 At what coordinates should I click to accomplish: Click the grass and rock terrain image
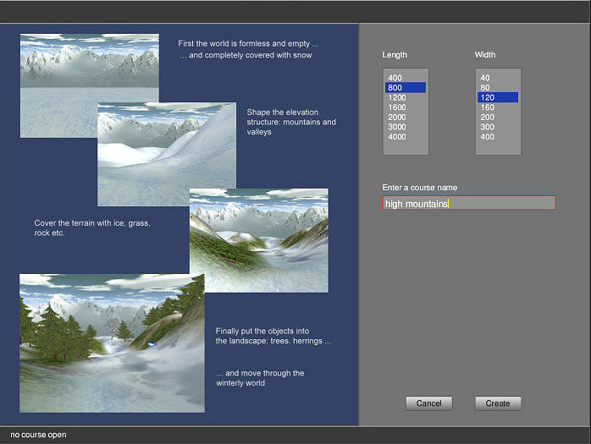259,240
